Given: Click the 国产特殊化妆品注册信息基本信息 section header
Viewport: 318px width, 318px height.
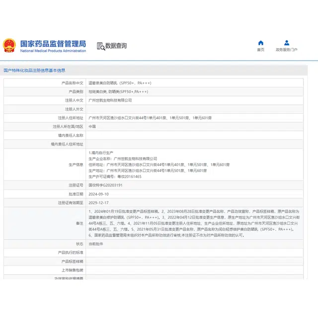Looking at the screenshot, I should 34,71.
